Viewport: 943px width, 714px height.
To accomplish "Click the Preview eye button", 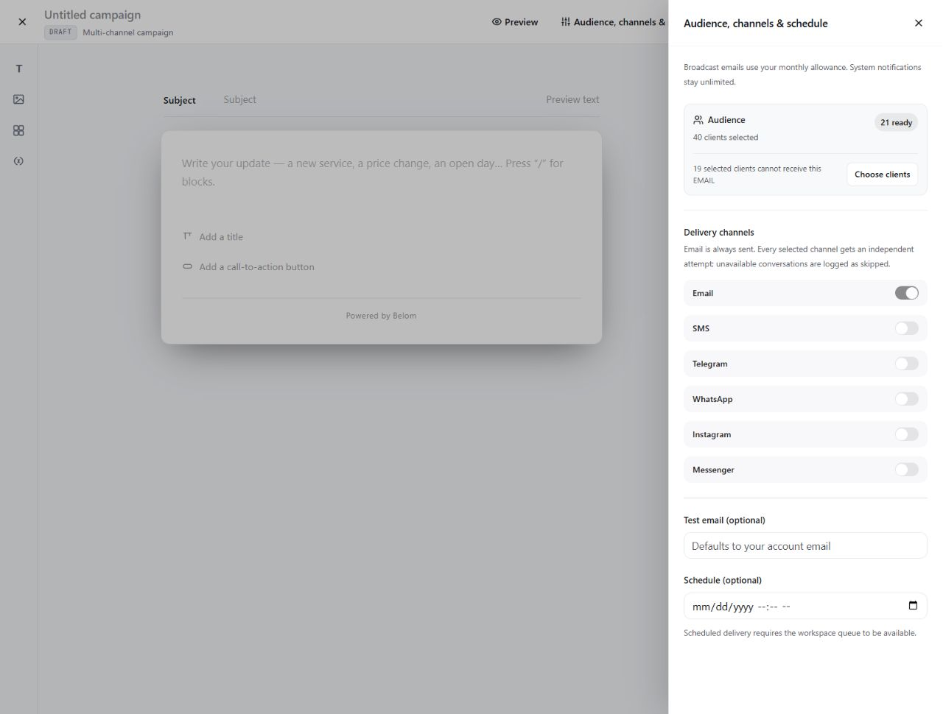I will pyautogui.click(x=515, y=22).
